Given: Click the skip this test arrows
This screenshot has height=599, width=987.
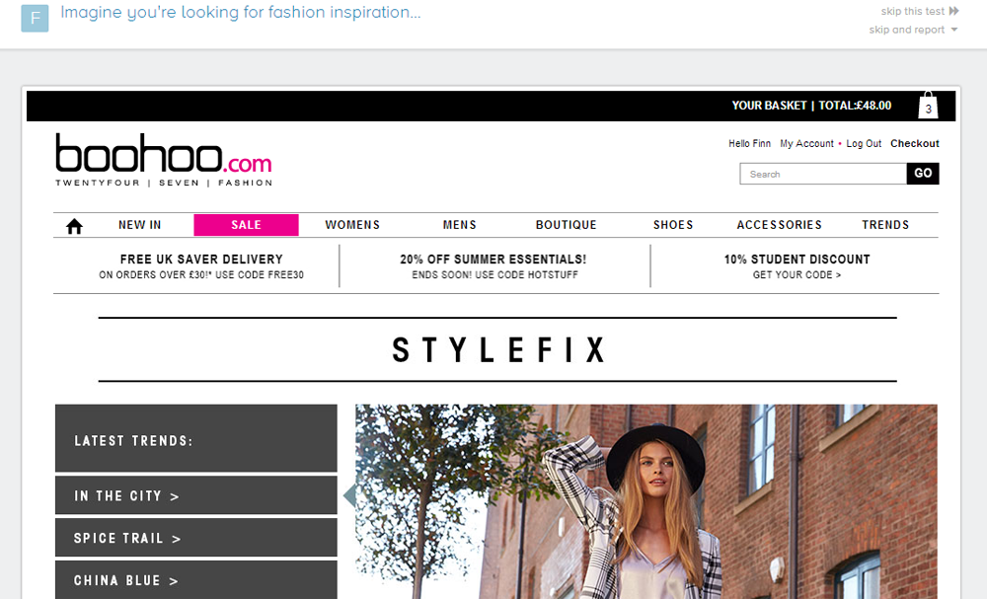Looking at the screenshot, I should point(953,12).
